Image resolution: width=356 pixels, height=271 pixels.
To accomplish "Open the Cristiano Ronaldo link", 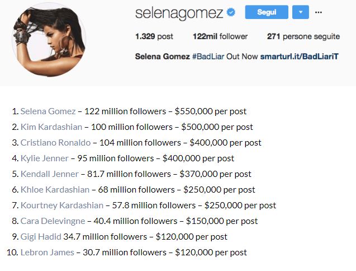I will pyautogui.click(x=55, y=143).
